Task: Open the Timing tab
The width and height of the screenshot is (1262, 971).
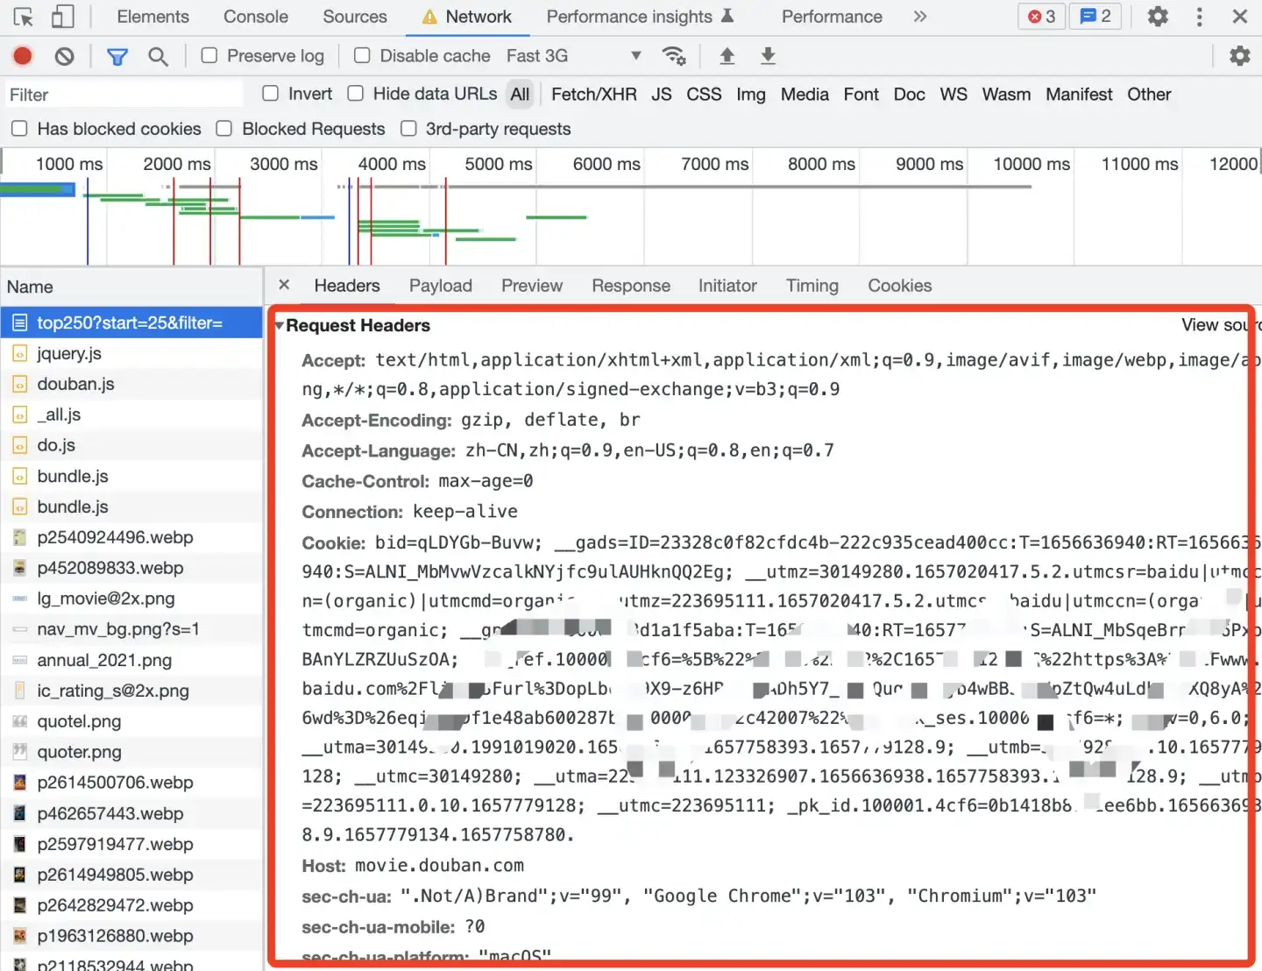Action: pos(812,286)
